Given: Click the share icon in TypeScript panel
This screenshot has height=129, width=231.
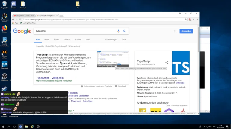Looking at the screenshot, I should [x=167, y=63].
